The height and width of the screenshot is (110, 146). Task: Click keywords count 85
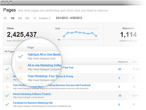120,69
